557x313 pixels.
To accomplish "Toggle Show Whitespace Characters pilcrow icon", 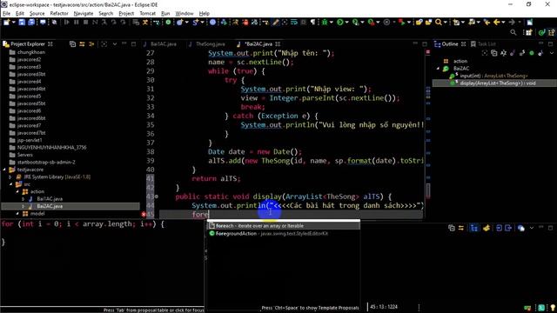I will point(312,23).
